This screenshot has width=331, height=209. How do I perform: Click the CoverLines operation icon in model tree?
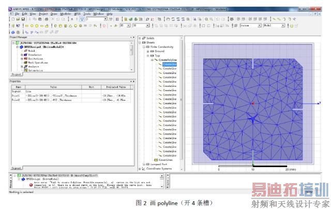pyautogui.click(x=156, y=160)
